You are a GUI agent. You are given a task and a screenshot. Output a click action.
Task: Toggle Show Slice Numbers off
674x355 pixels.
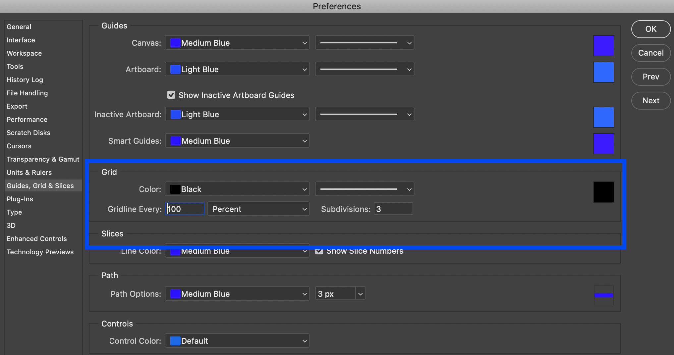pos(318,251)
